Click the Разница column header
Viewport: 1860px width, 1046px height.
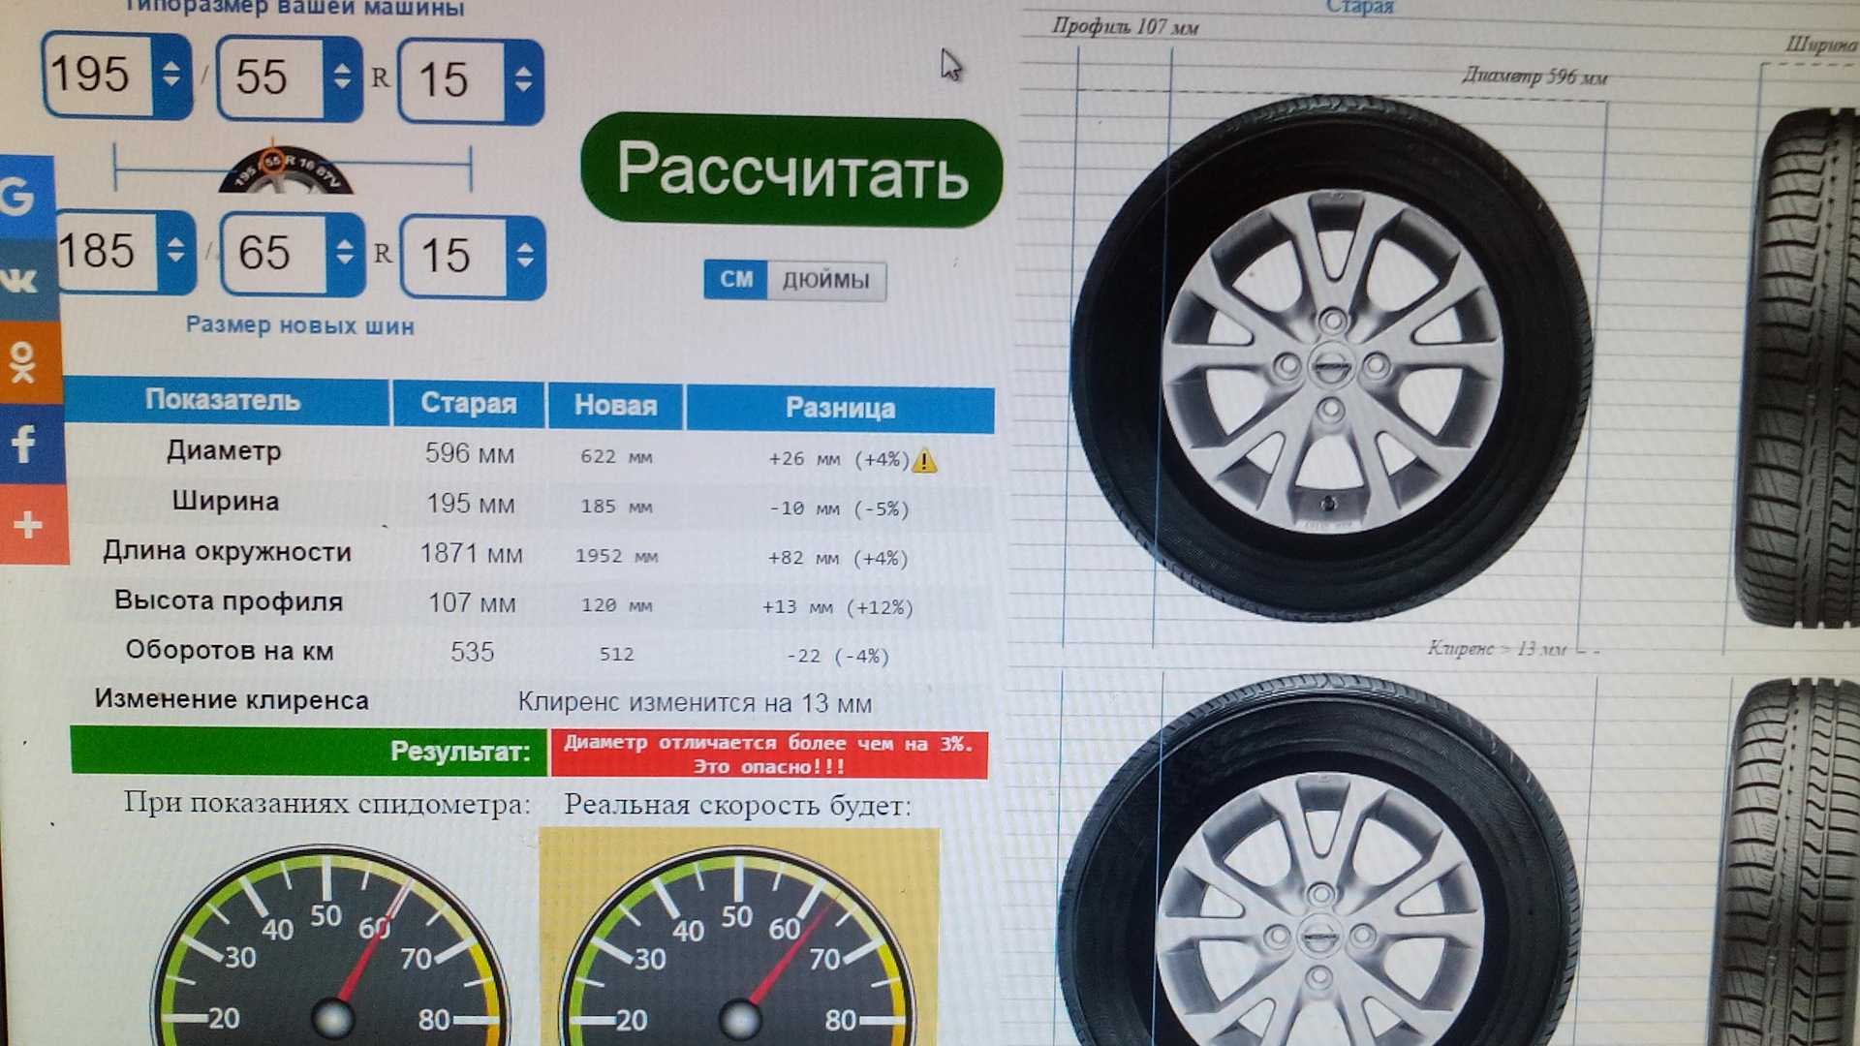pyautogui.click(x=840, y=409)
